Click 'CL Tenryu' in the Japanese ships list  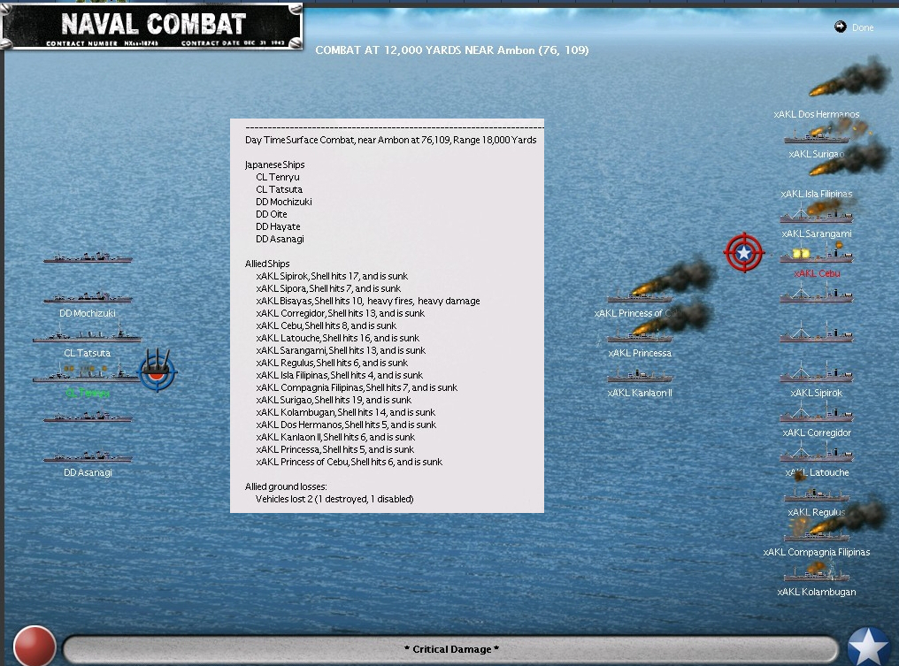278,177
